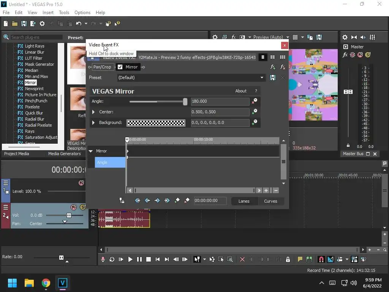Select Pan/Crop in FX chain
The height and width of the screenshot is (292, 389).
pos(102,67)
